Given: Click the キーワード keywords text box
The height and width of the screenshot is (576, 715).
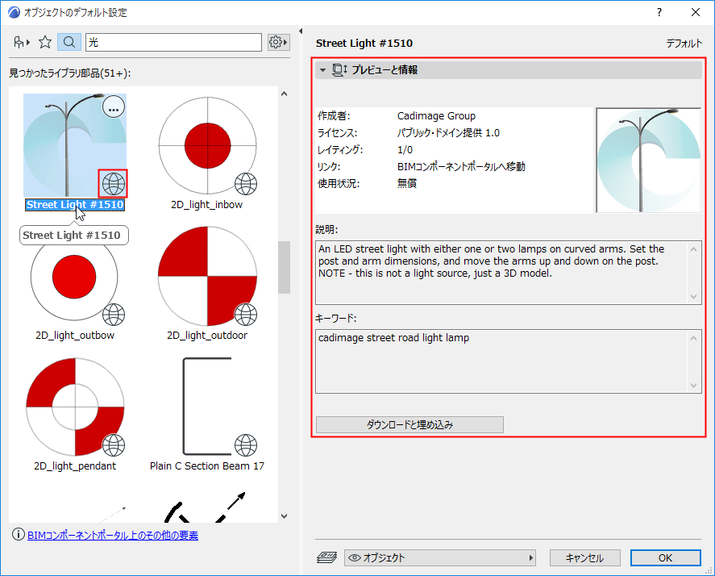Looking at the screenshot, I should (508, 361).
